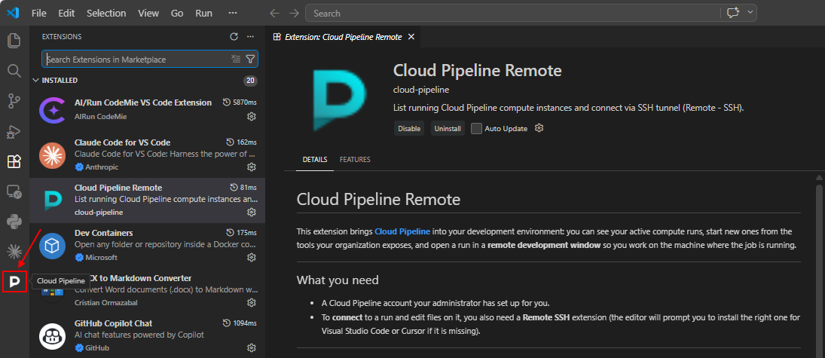Click the Dev Containers cube logo
This screenshot has height=358, width=825.
pos(52,246)
